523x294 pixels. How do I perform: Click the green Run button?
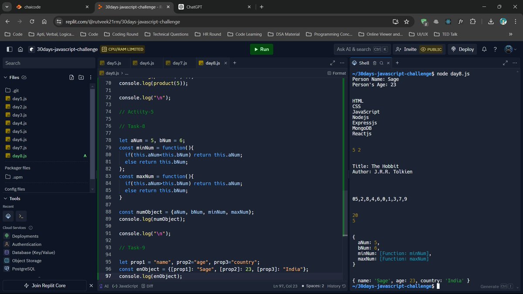click(x=261, y=49)
